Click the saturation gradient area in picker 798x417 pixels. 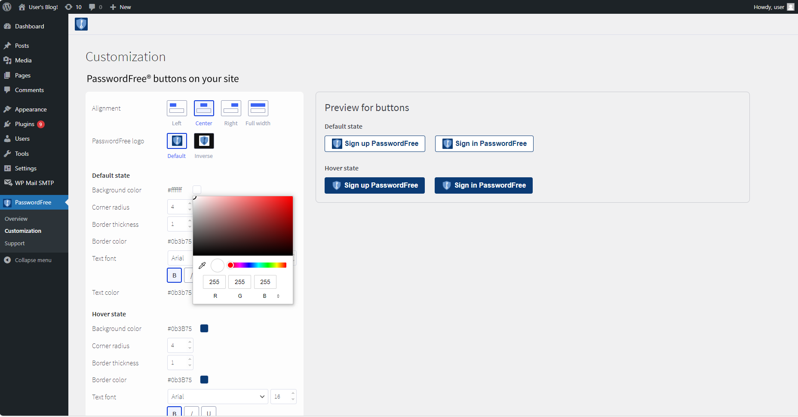243,226
